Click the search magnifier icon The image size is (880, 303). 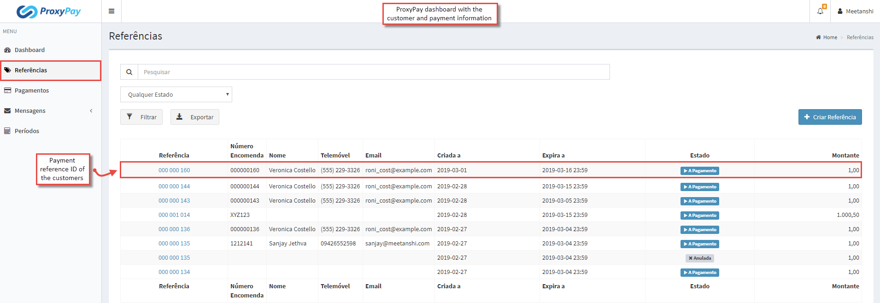click(x=129, y=72)
